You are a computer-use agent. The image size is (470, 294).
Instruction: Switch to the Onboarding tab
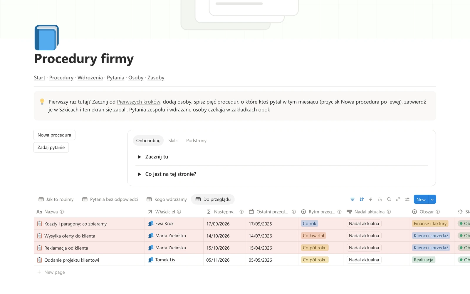point(148,141)
